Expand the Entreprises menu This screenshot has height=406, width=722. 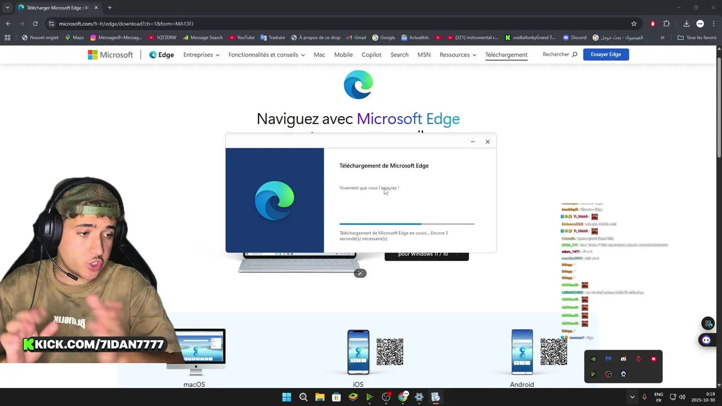click(201, 55)
